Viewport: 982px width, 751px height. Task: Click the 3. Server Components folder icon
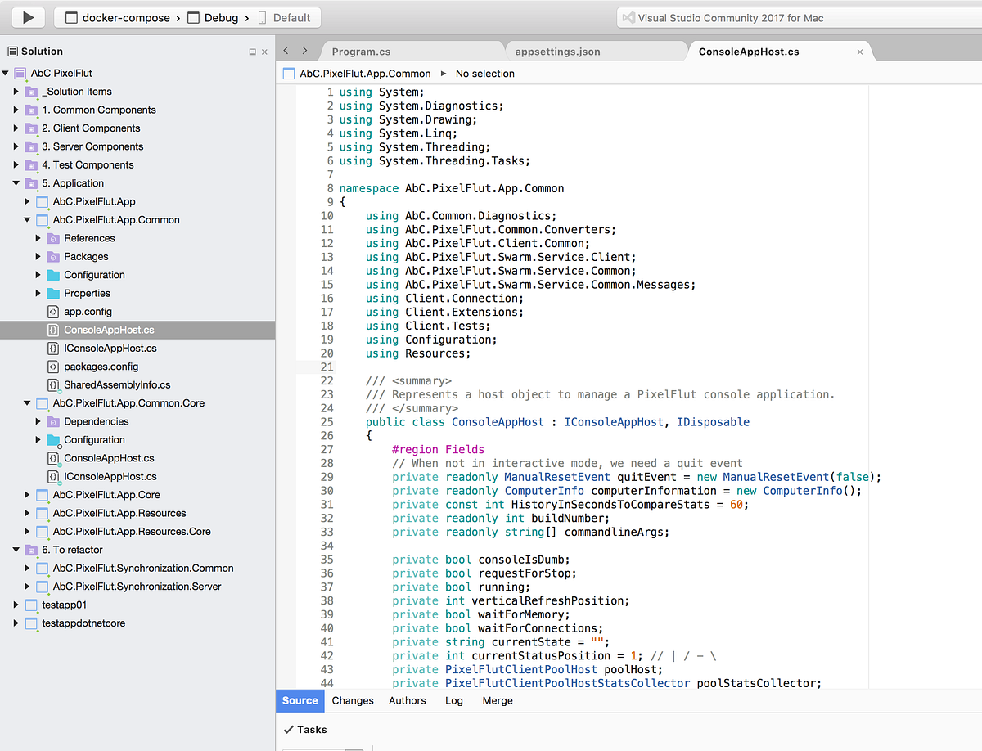click(31, 146)
